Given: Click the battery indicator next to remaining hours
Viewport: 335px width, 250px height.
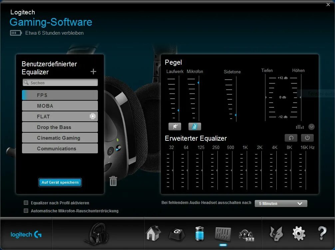Looking at the screenshot, I should 16,33.
